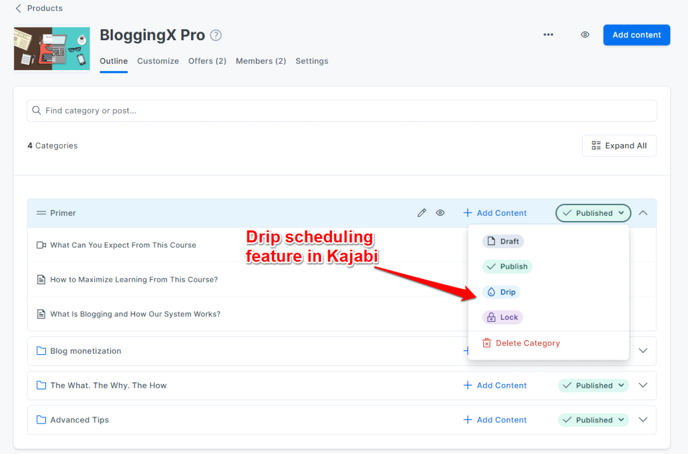Image resolution: width=688 pixels, height=454 pixels.
Task: Open What Is Blogging and How Our System Works
Action: [x=135, y=314]
